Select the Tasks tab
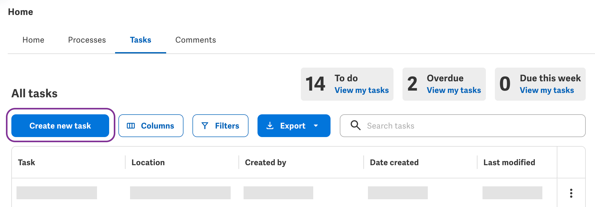Image resolution: width=595 pixels, height=207 pixels. (x=141, y=40)
